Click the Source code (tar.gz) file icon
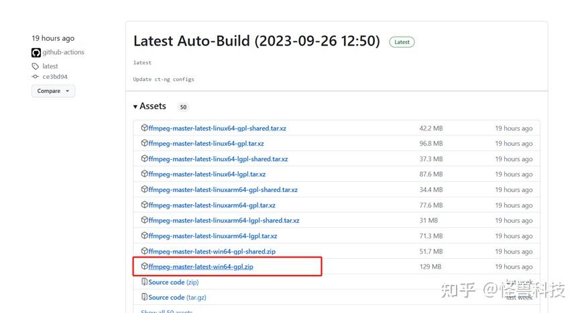The image size is (580, 313). point(144,298)
